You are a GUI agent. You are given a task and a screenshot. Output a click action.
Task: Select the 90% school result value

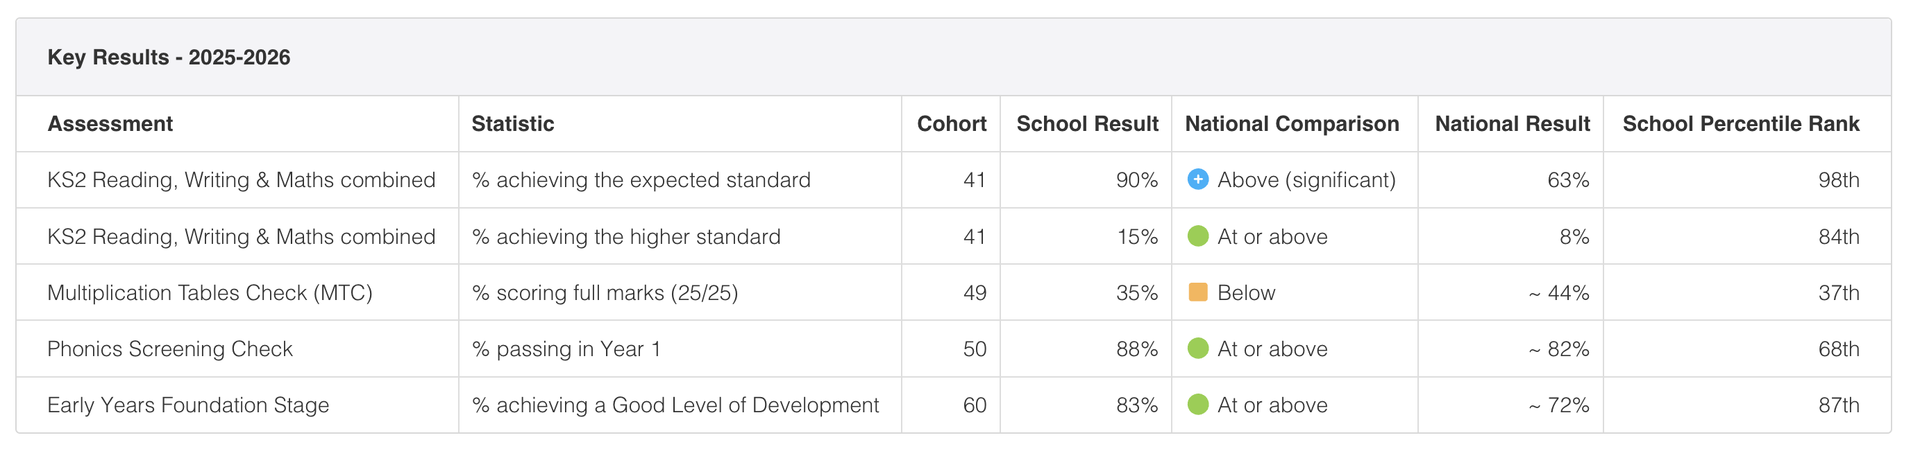click(1136, 180)
